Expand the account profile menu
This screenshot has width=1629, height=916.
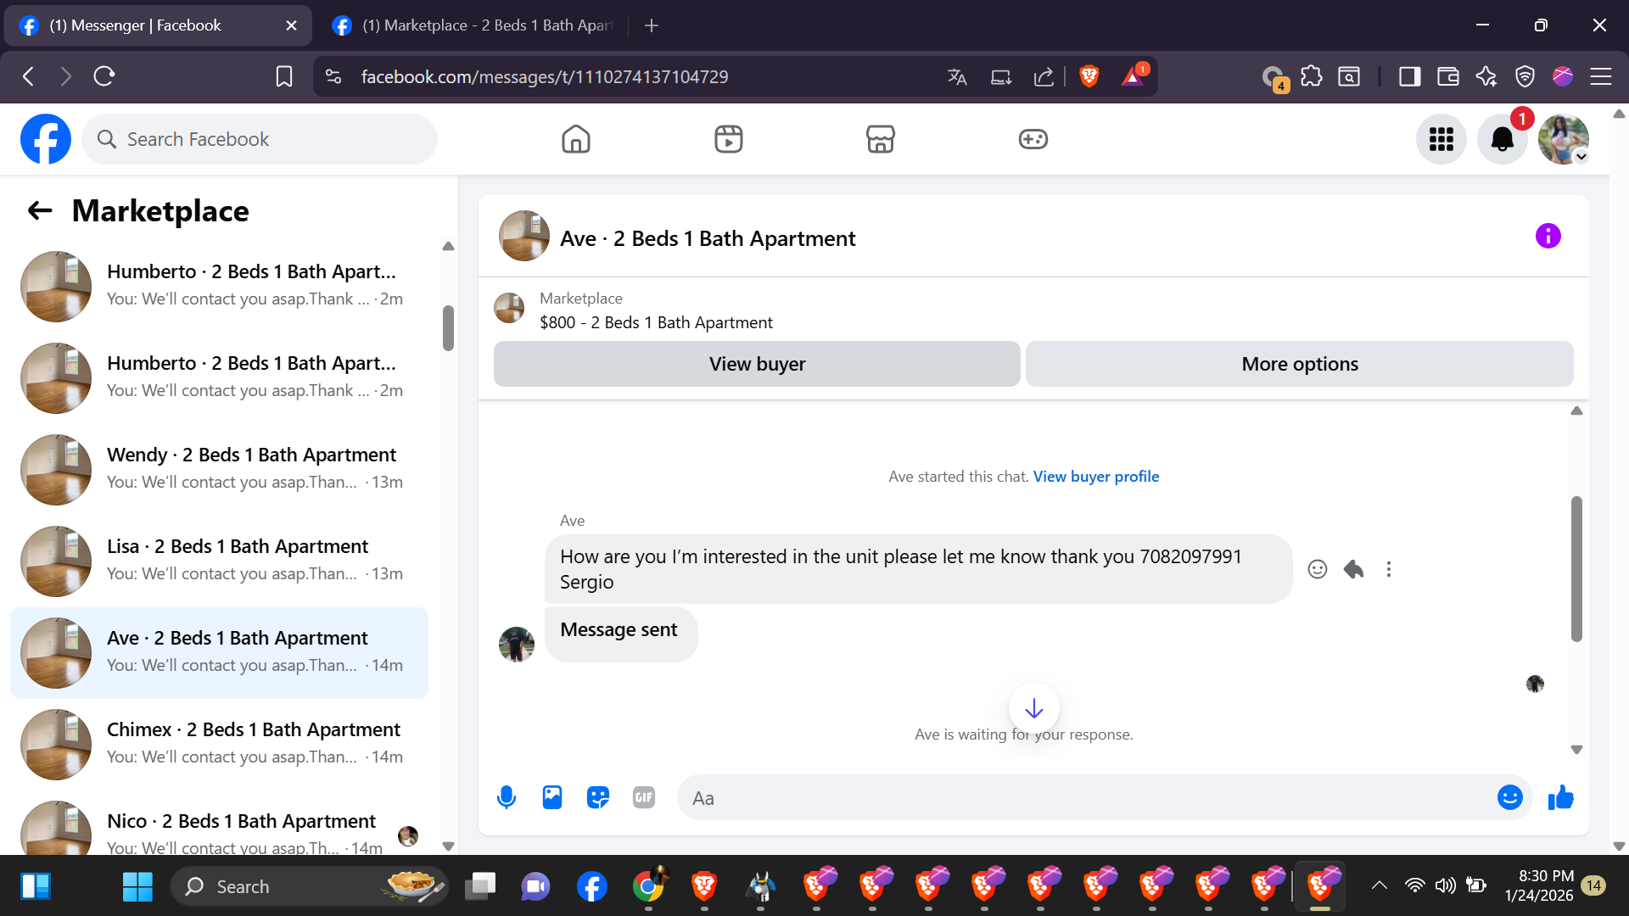[1564, 139]
